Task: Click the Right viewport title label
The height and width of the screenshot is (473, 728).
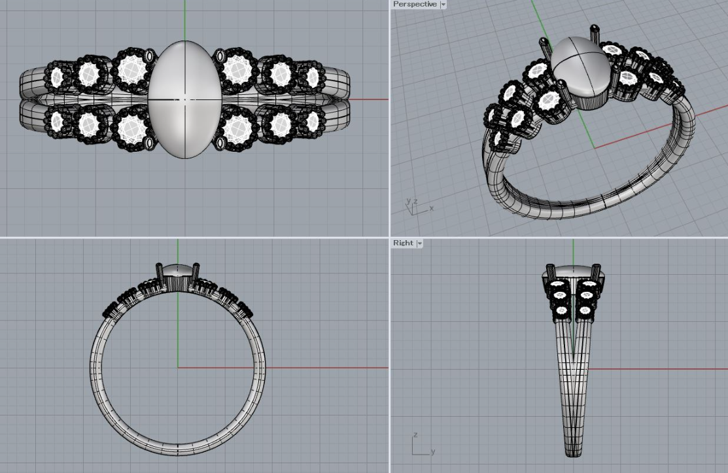Action: point(402,243)
